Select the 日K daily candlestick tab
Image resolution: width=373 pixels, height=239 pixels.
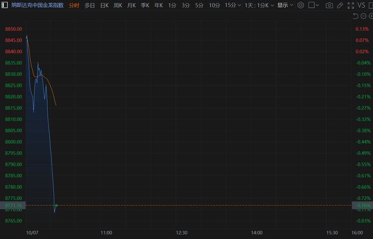click(105, 5)
